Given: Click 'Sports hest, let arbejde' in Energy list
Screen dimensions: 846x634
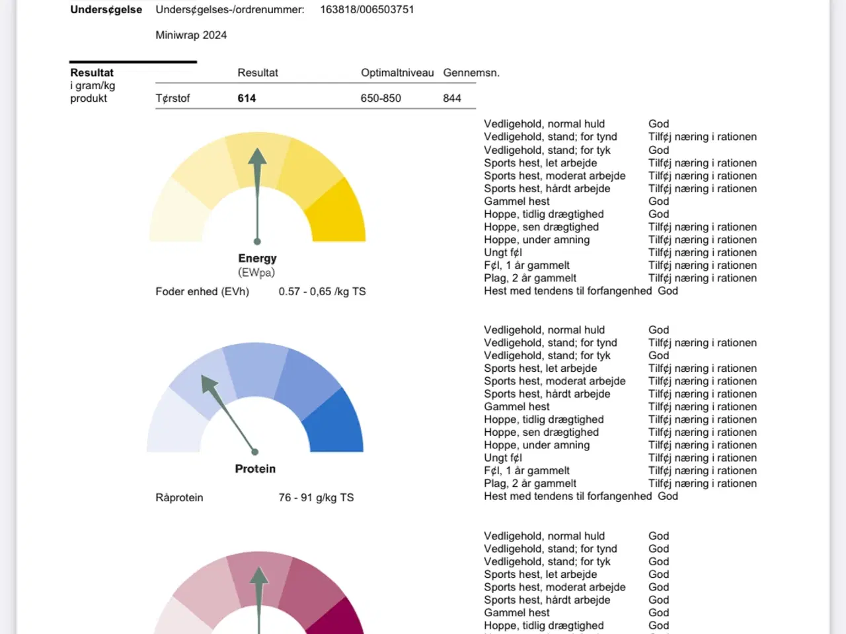Looking at the screenshot, I should pyautogui.click(x=540, y=163).
